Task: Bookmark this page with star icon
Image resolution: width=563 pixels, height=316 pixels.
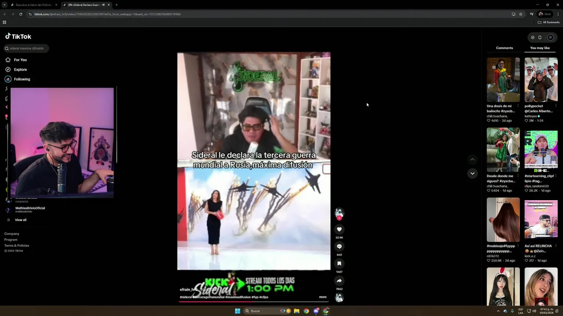Action: point(521,14)
